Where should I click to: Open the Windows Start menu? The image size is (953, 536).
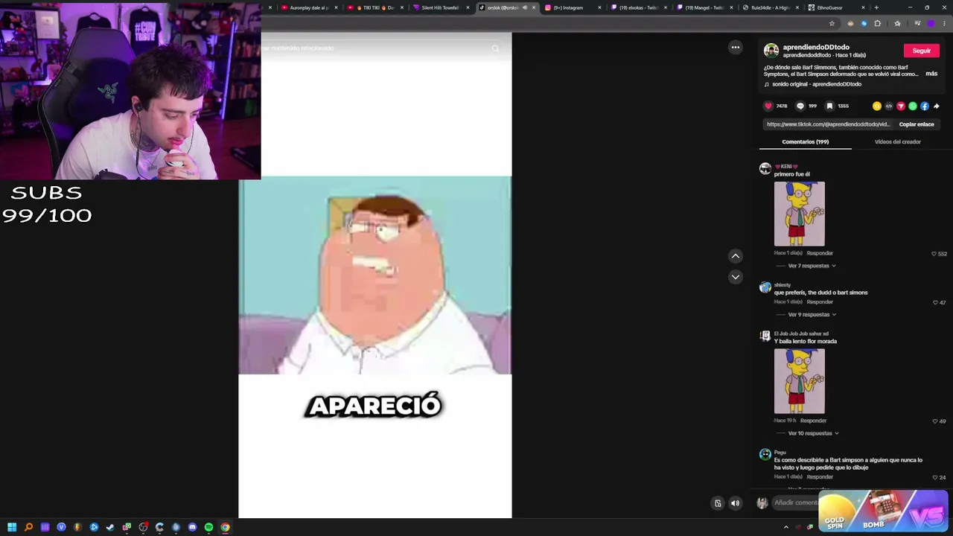pos(12,527)
